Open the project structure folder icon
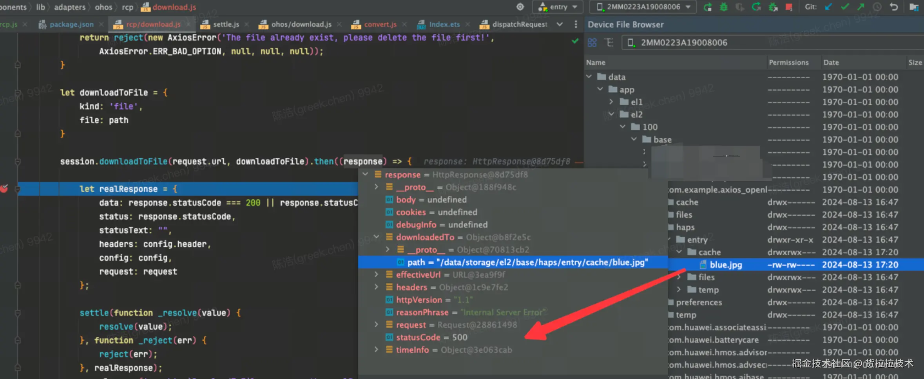Image resolution: width=924 pixels, height=379 pixels. (914, 7)
